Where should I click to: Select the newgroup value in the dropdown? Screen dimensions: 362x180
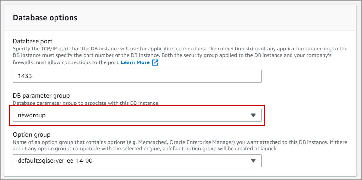pyautogui.click(x=32, y=115)
